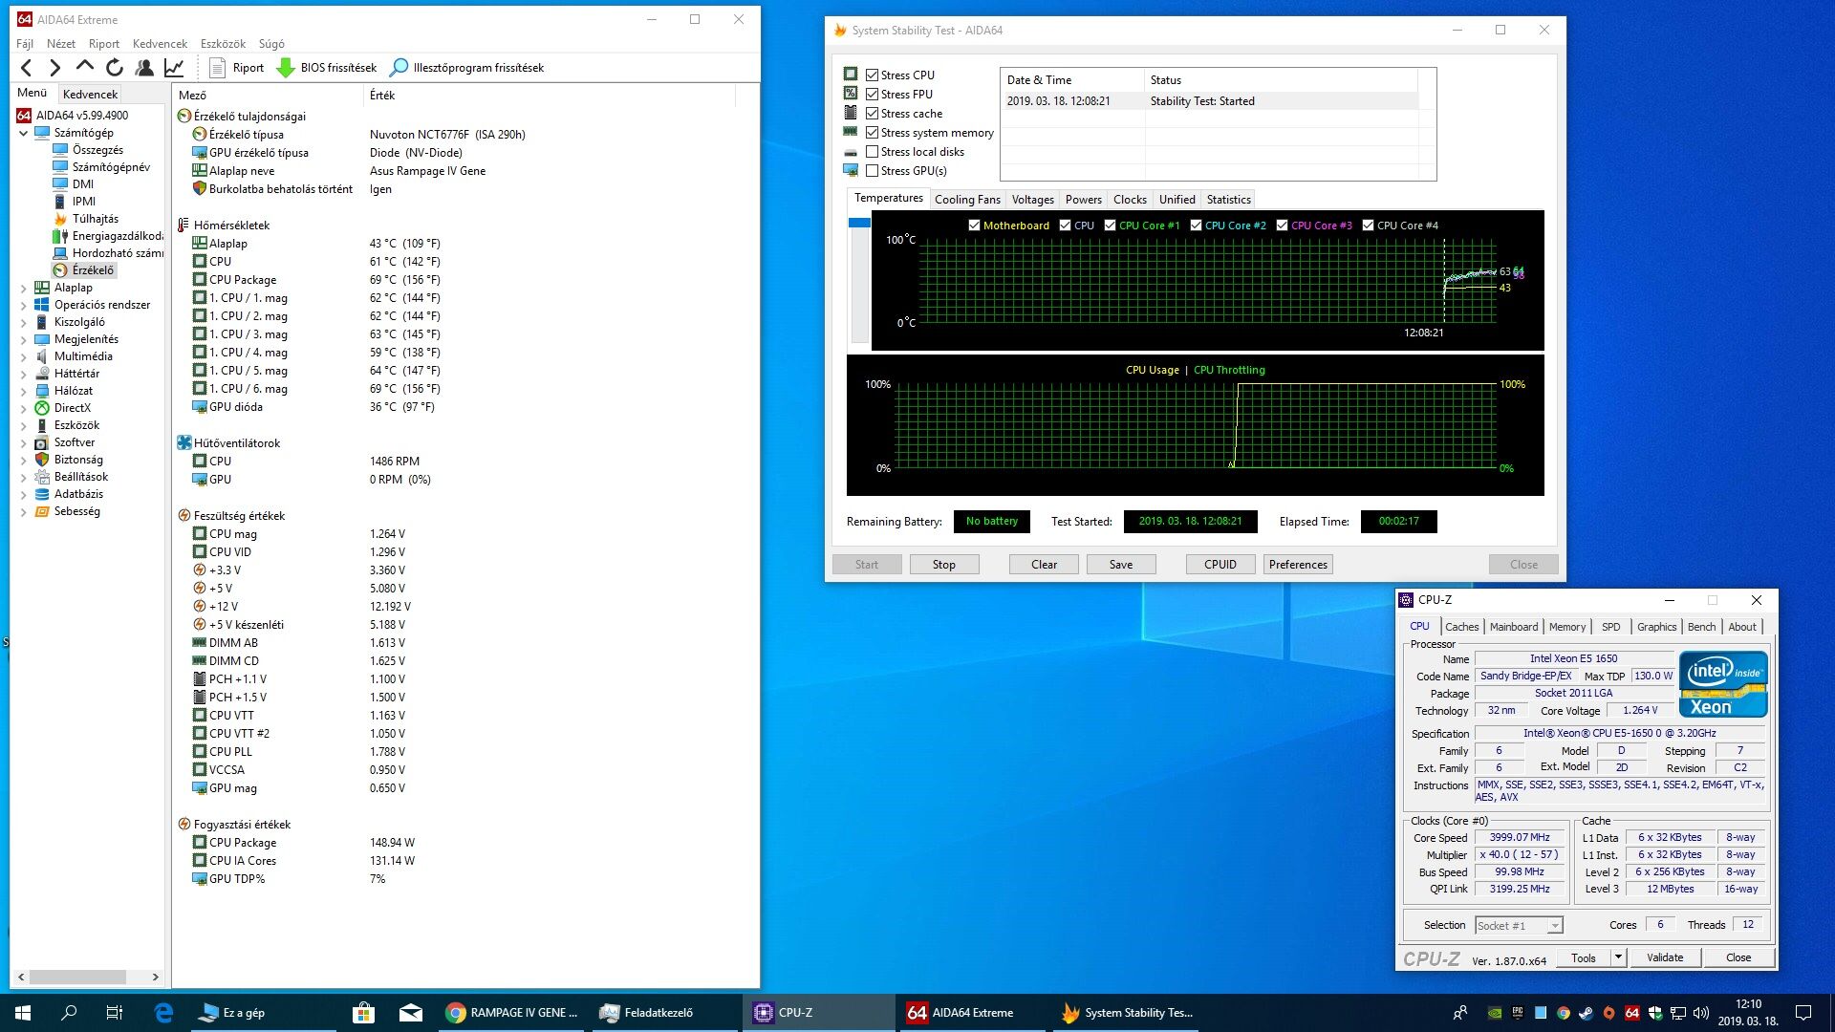Click the Forward arrow in AIDA64 toolbar
Image resolution: width=1835 pixels, height=1032 pixels.
(54, 68)
